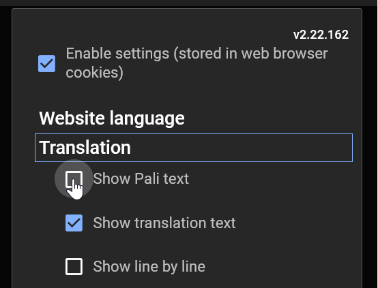Image resolution: width=378 pixels, height=288 pixels.
Task: Click the 'Enable settings (stored in web browser cookies)' label
Action: tap(197, 63)
